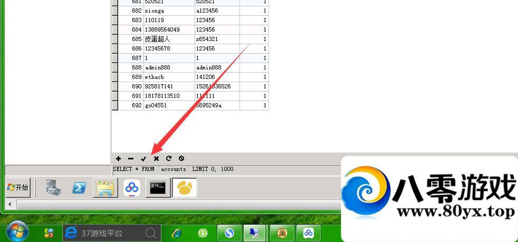Select the ID cell "687"
518x242 pixels.
click(x=131, y=58)
